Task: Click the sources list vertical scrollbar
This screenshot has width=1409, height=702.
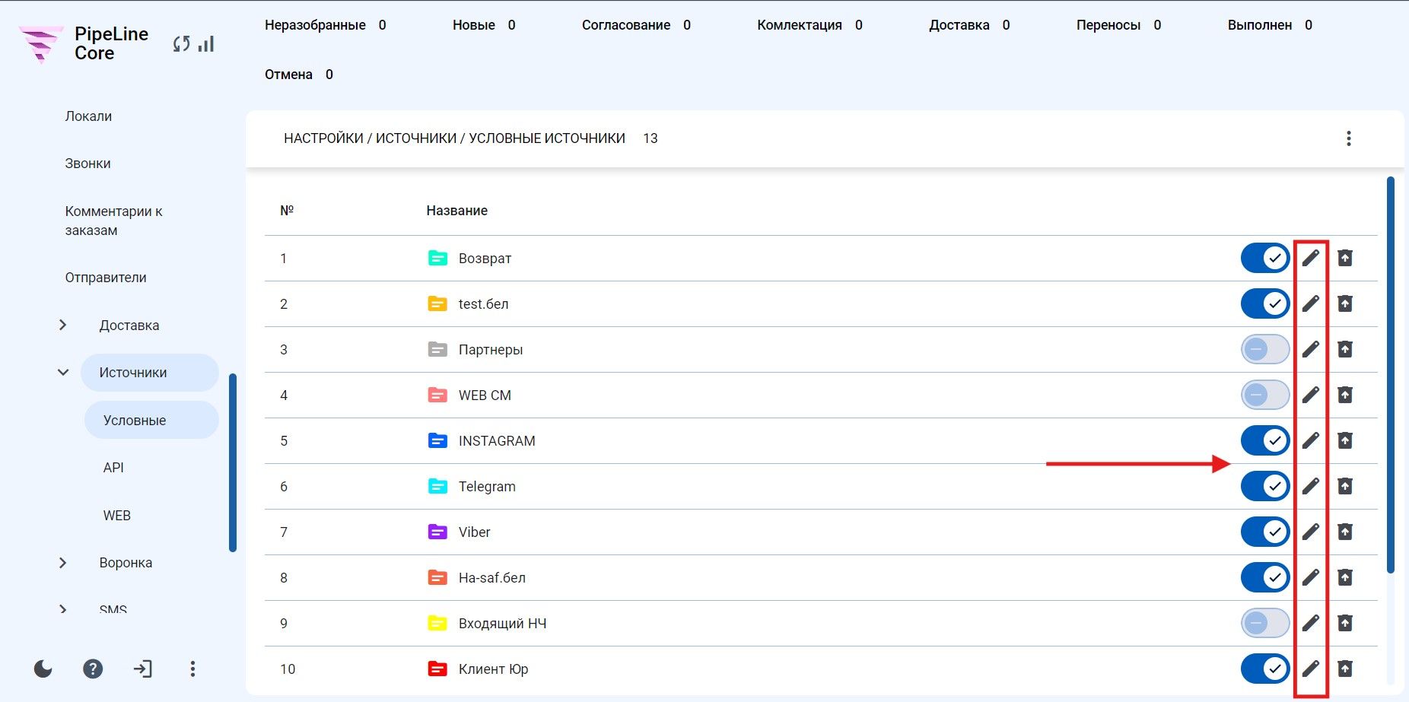Action: pos(1391,374)
